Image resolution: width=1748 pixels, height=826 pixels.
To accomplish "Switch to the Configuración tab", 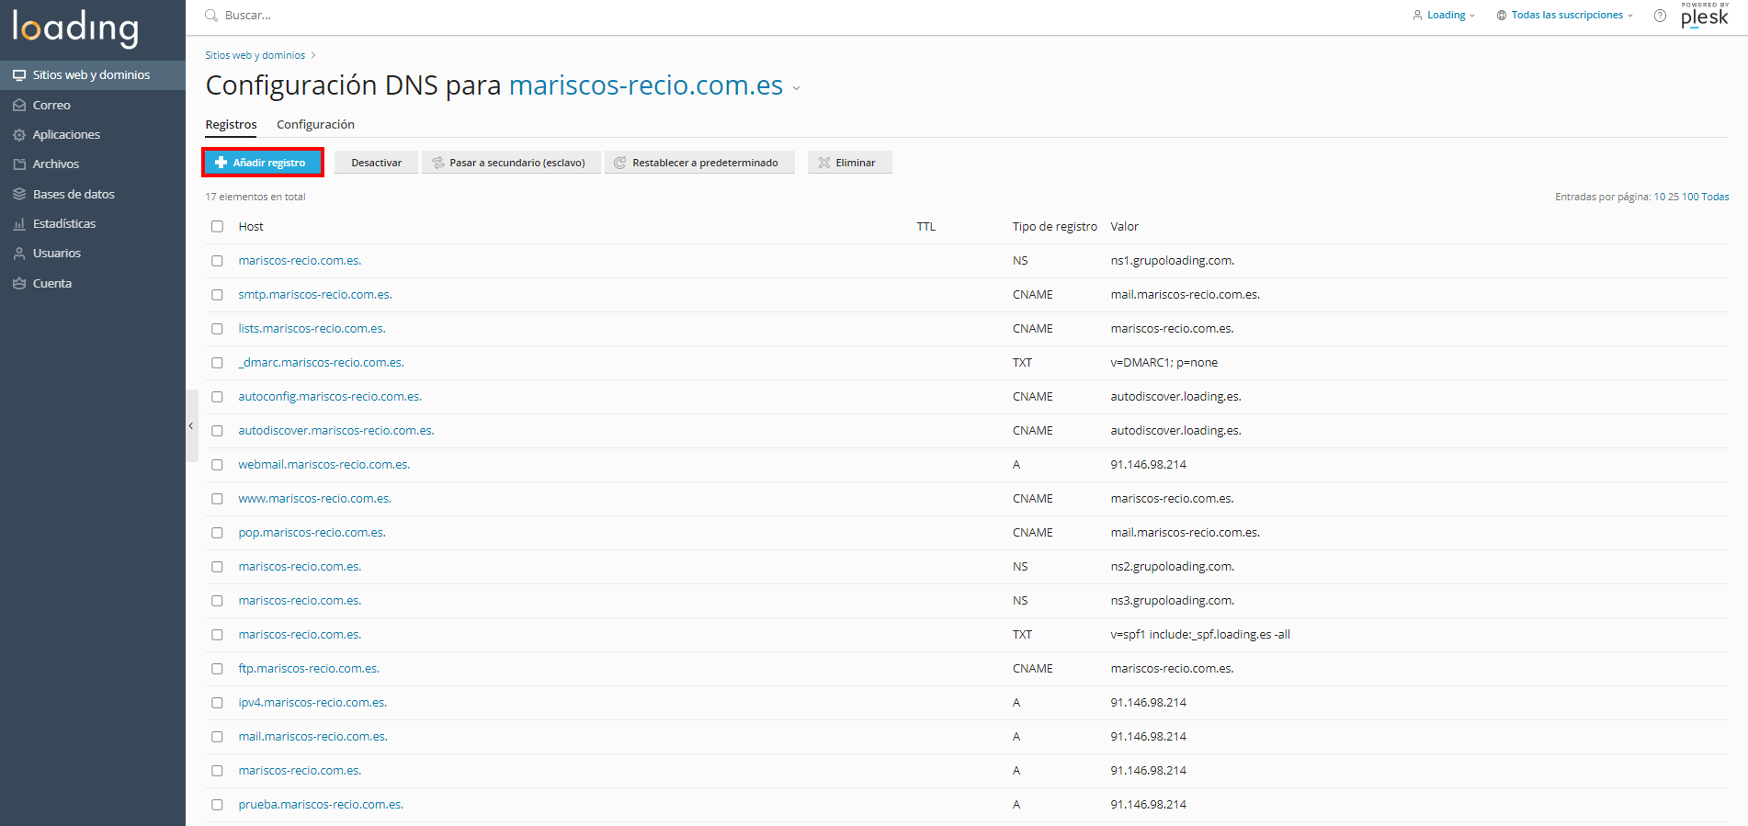I will click(x=315, y=125).
